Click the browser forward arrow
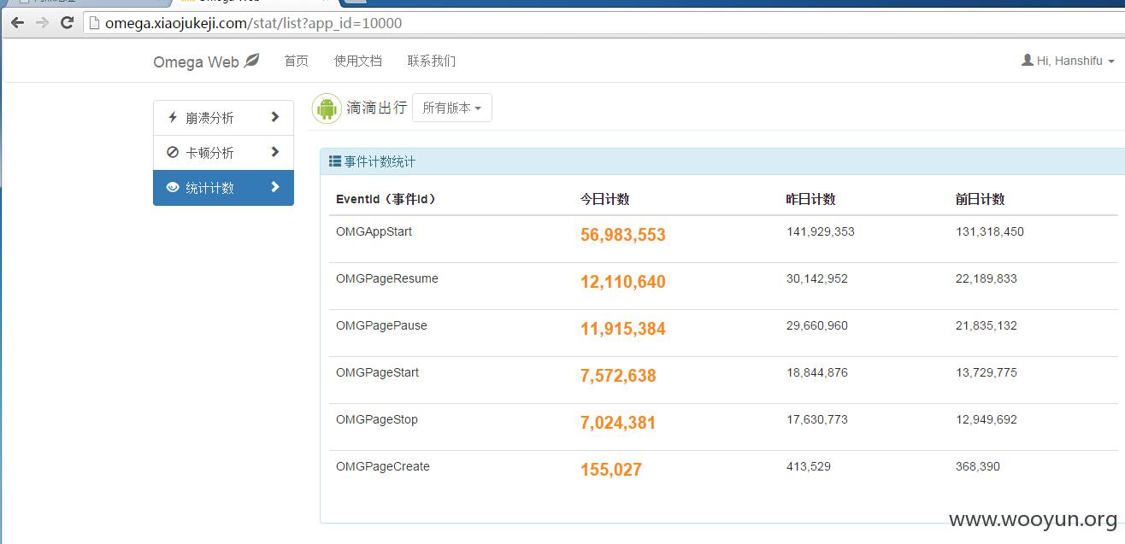Viewport: 1125px width, 544px height. [42, 23]
